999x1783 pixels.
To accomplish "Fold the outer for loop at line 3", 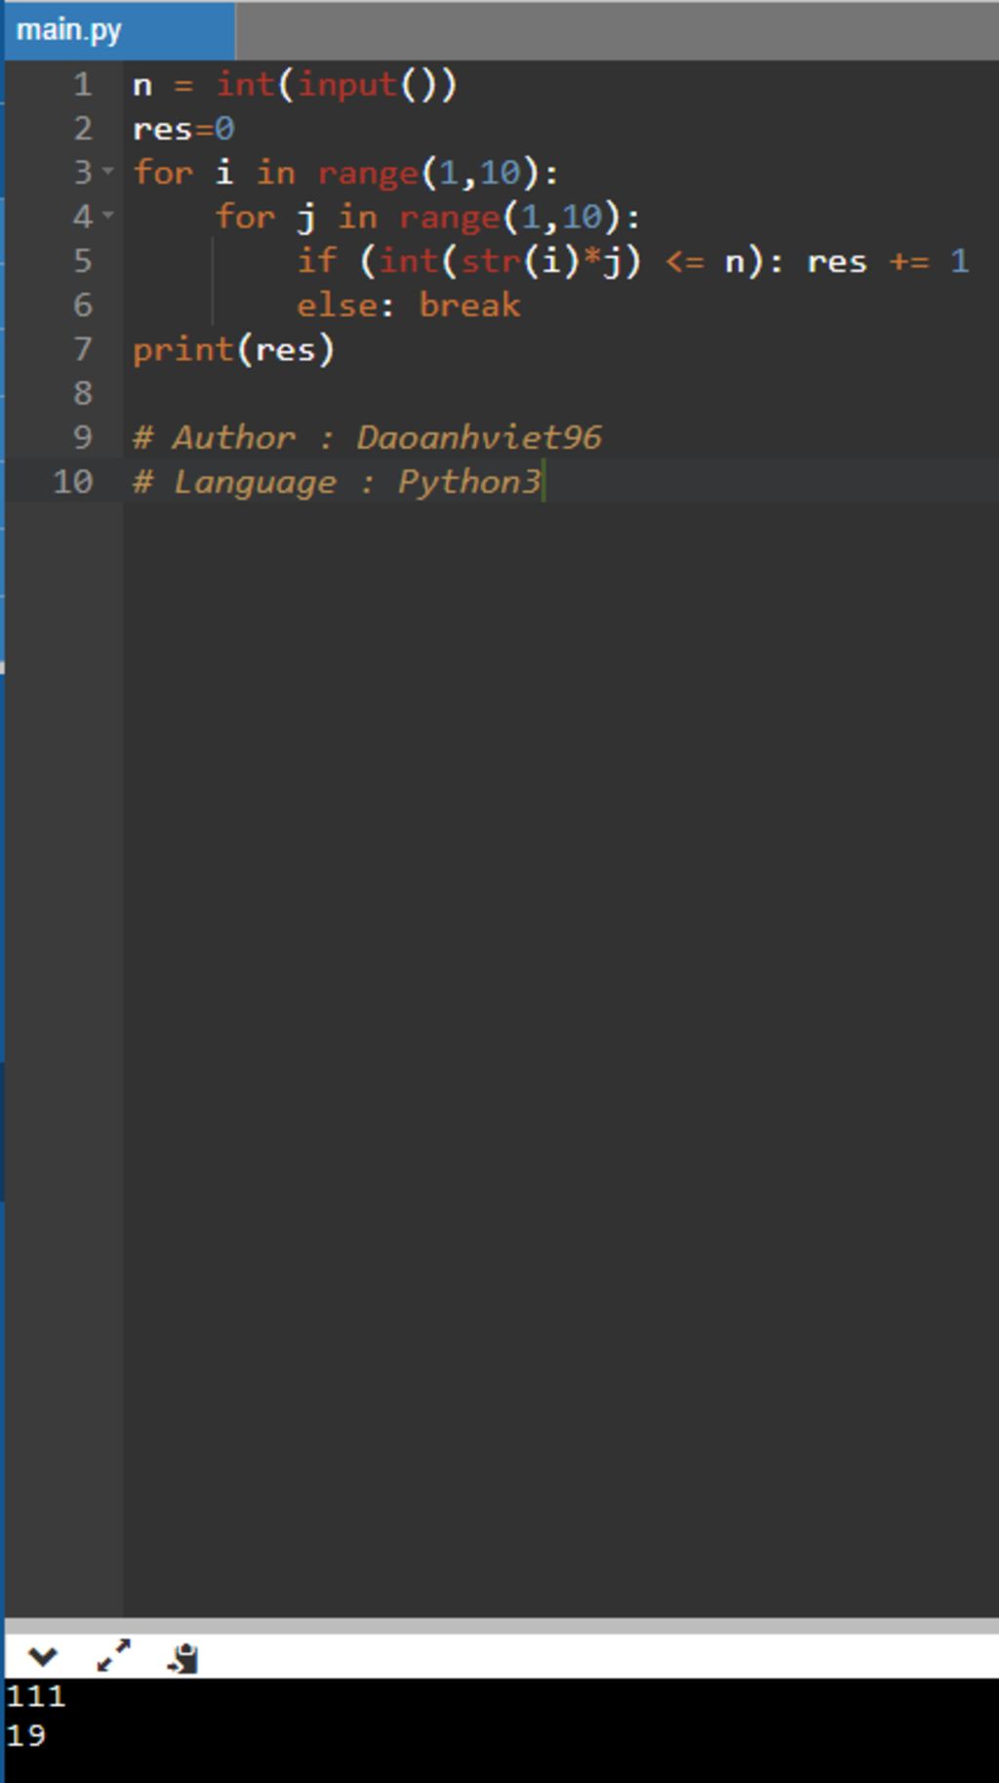I will [x=108, y=172].
